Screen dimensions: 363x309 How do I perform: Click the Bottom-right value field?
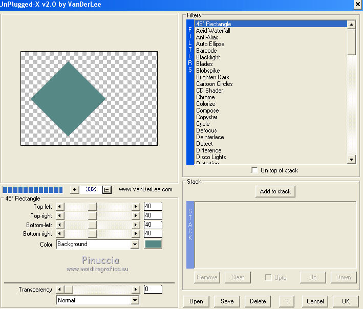(x=153, y=233)
